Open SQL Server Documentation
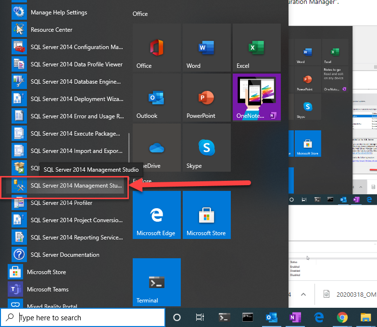This screenshot has width=377, height=327. [67, 255]
